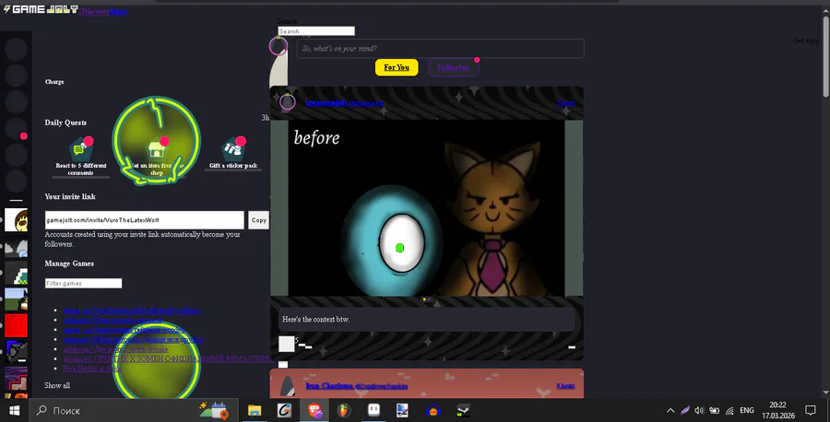Image resolution: width=830 pixels, height=422 pixels.
Task: Click the volume speaker tray icon
Action: click(x=699, y=410)
